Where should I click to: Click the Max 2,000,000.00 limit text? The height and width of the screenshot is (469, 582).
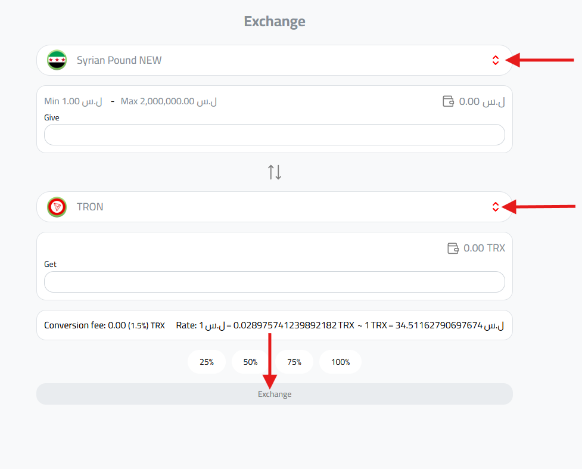(169, 101)
